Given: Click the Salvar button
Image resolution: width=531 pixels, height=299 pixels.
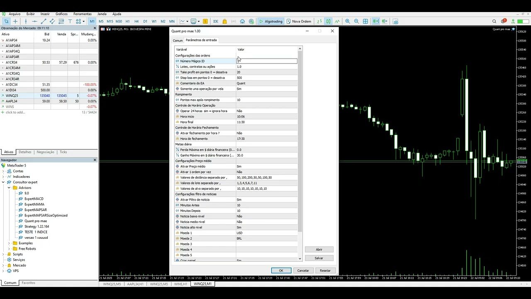Looking at the screenshot, I should point(319,258).
